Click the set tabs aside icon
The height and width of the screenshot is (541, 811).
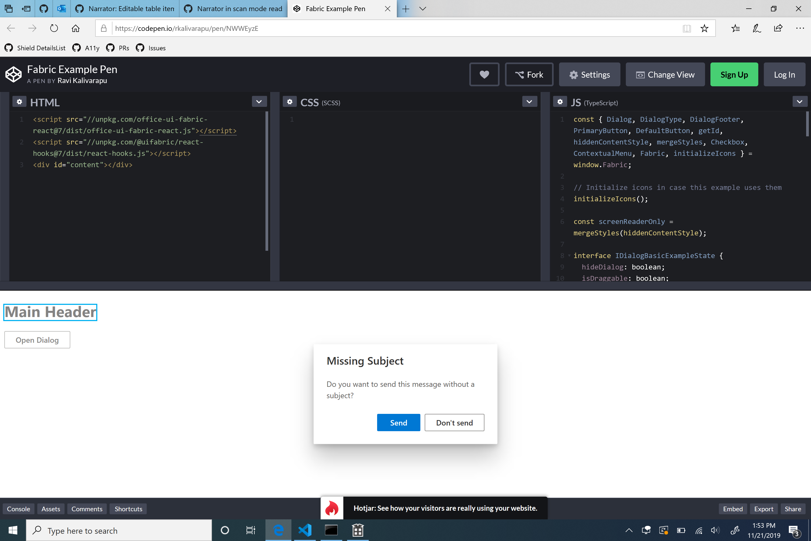(x=26, y=9)
